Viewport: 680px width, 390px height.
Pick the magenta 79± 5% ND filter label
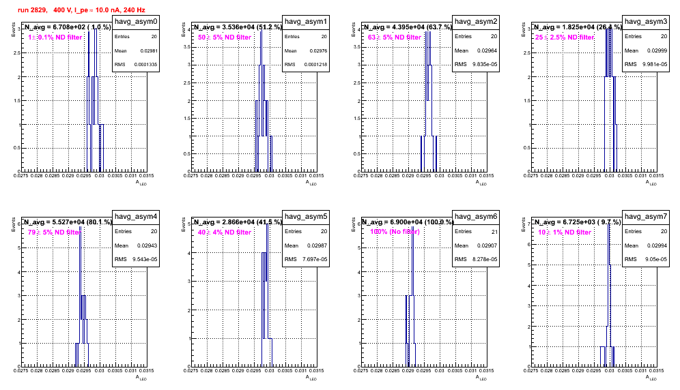pos(55,232)
